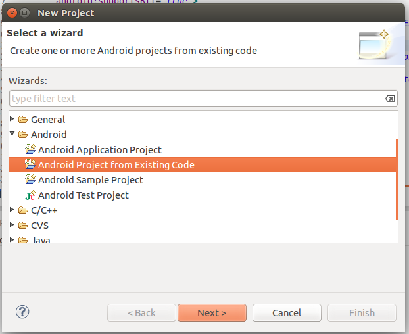409x334 pixels.
Task: Click the Android folder icon
Action: point(23,135)
